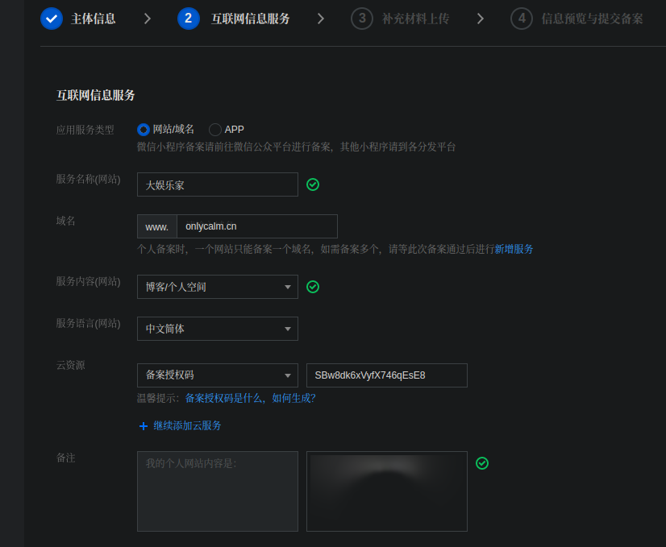Viewport: 666px width, 547px height.
Task: Go to 互联网信息服务 step tab
Action: (251, 19)
